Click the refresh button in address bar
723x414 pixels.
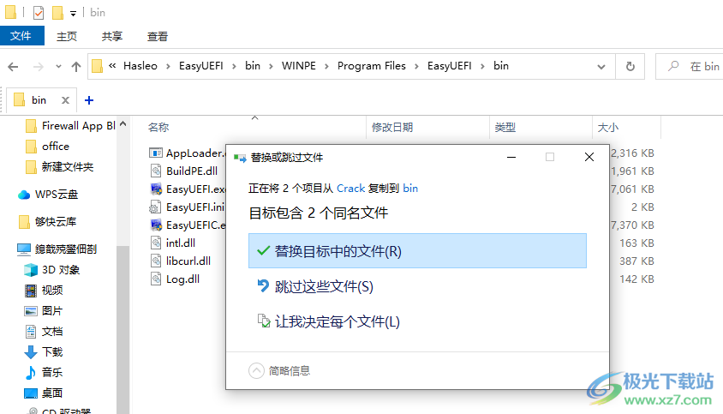(x=630, y=67)
